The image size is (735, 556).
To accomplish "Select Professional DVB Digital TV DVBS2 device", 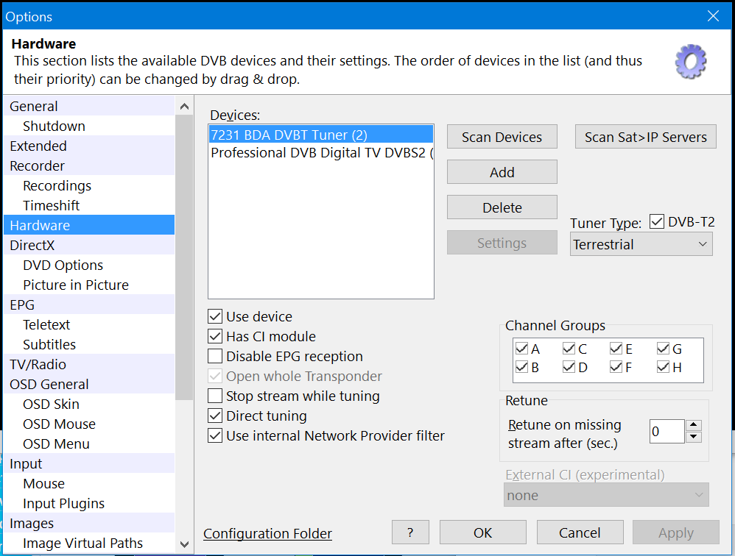I will pos(321,153).
